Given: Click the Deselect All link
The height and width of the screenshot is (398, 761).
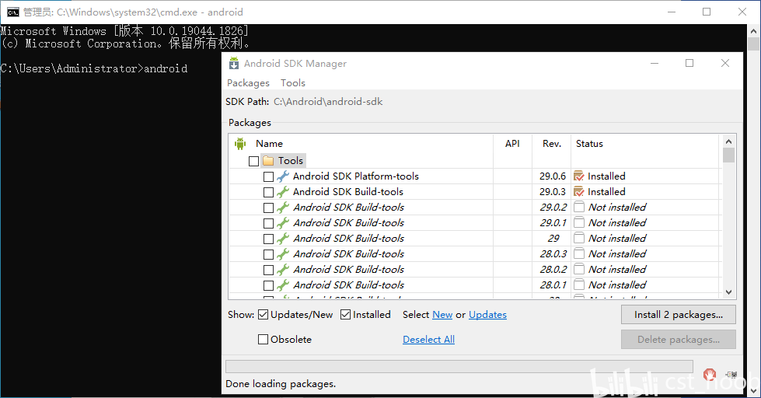Looking at the screenshot, I should [x=428, y=339].
